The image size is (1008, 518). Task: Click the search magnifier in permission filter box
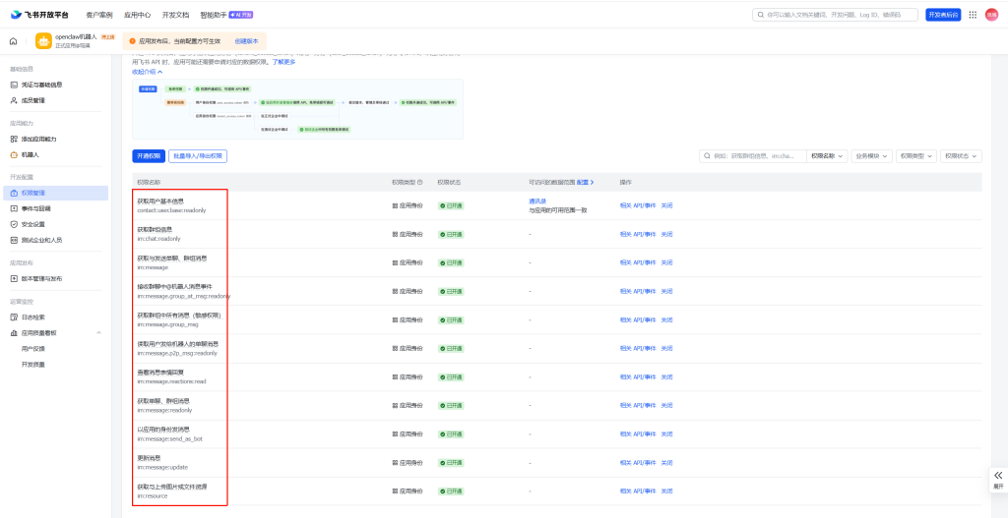click(707, 156)
